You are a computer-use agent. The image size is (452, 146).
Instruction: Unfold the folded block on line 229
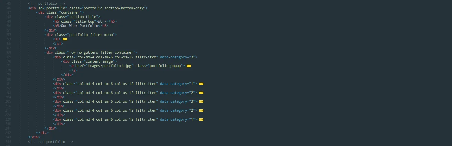click(x=201, y=119)
